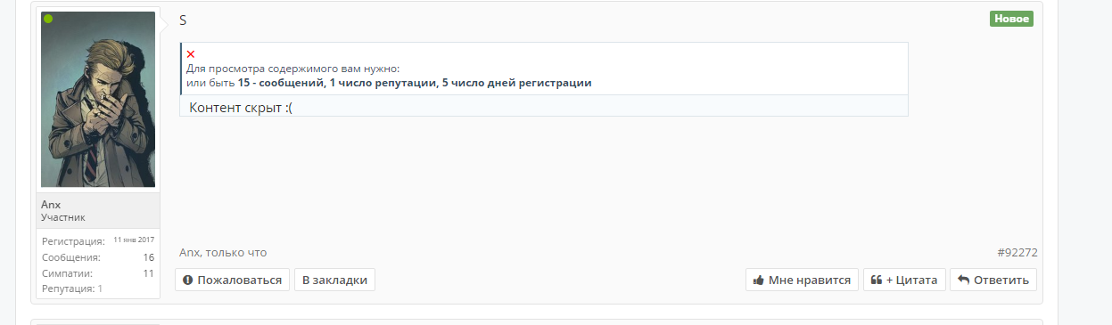
Task: Add post to bookmarks via В закладки
Action: [335, 280]
